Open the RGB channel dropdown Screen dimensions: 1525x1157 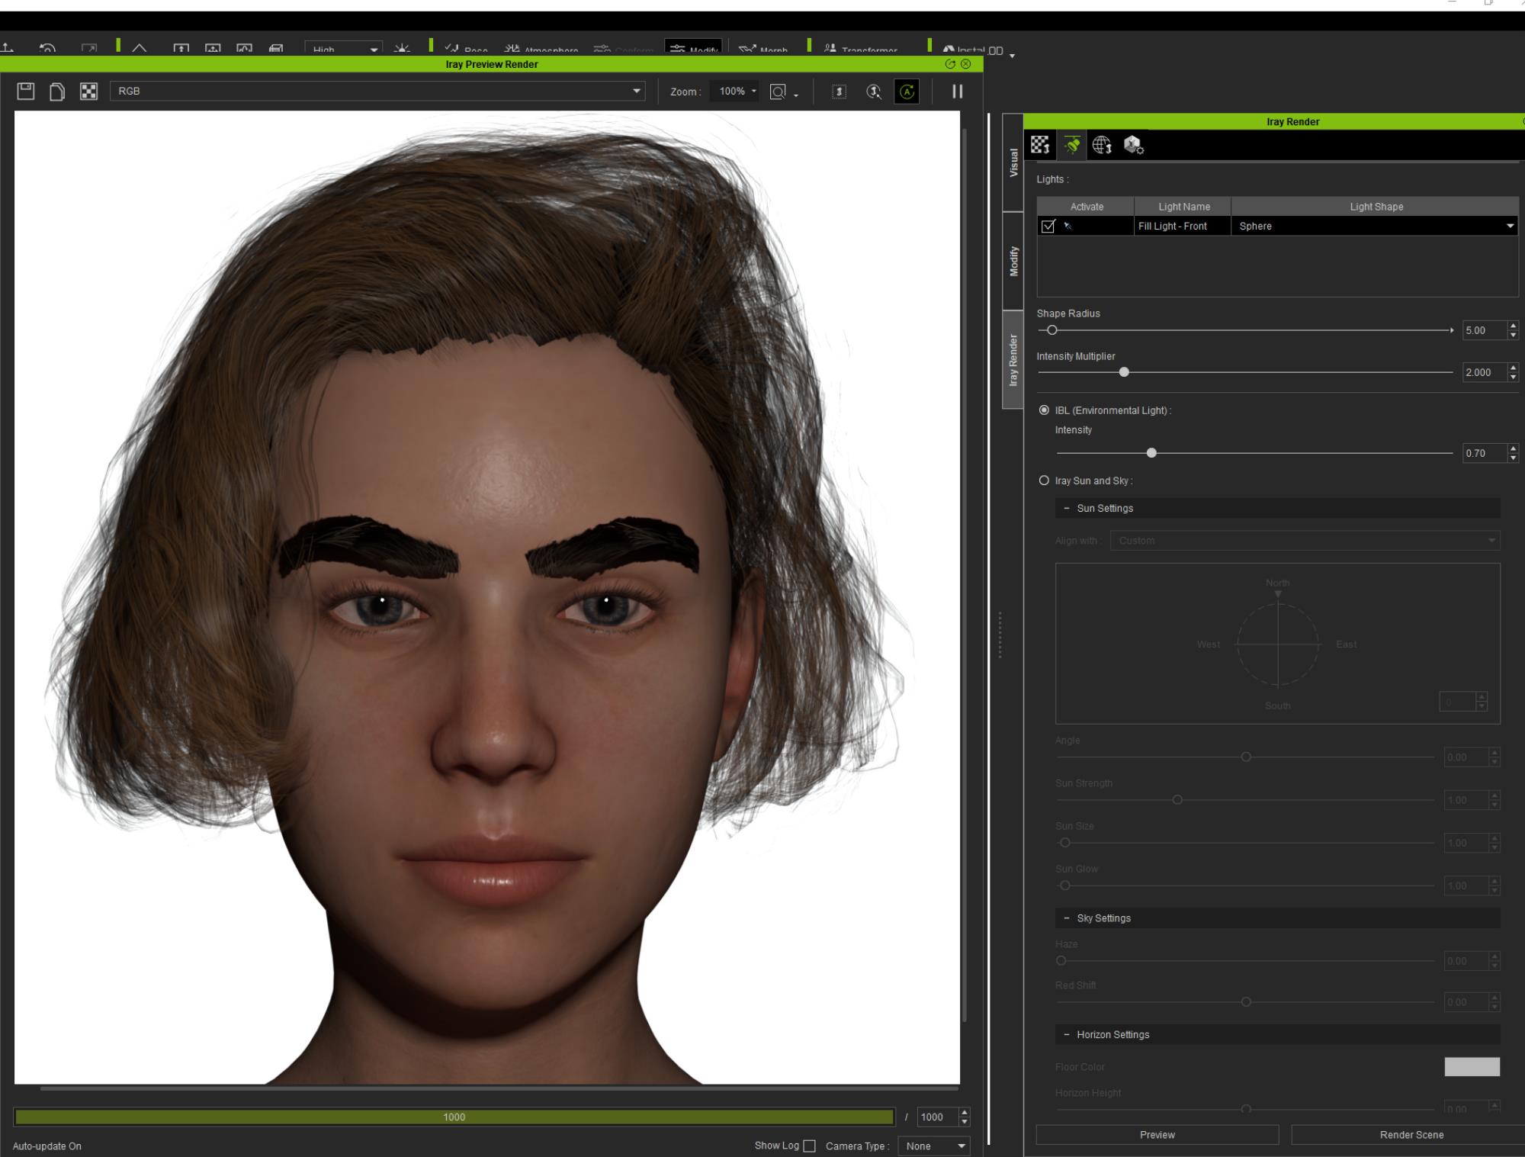[x=377, y=92]
